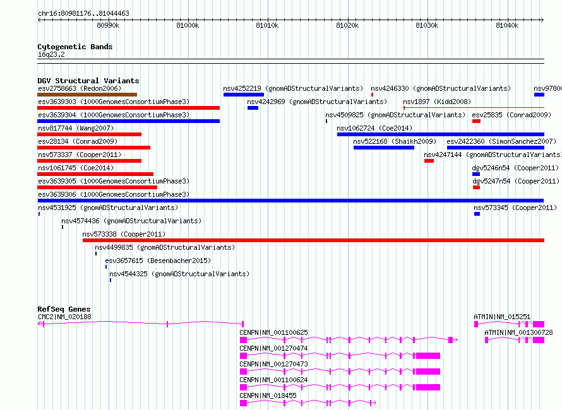Open the ATMIN|NM_015251 transcript label
The image size is (562, 410).
(x=502, y=317)
